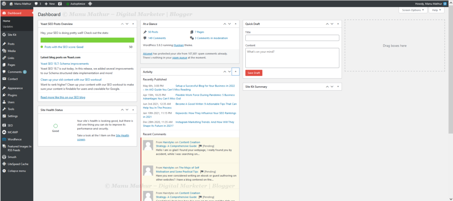Image resolution: width=453 pixels, height=201 pixels.
Task: Move the Activity widget up
Action: [x=225, y=72]
